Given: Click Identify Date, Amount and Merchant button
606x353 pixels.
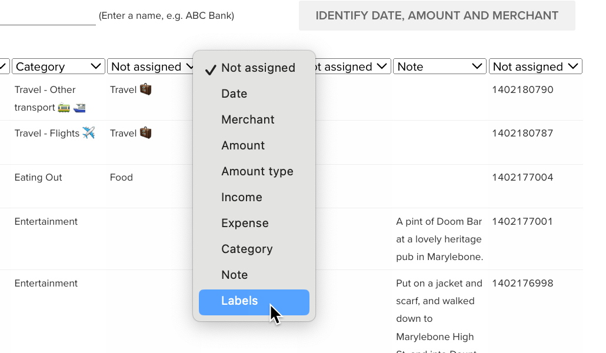Looking at the screenshot, I should click(x=437, y=16).
